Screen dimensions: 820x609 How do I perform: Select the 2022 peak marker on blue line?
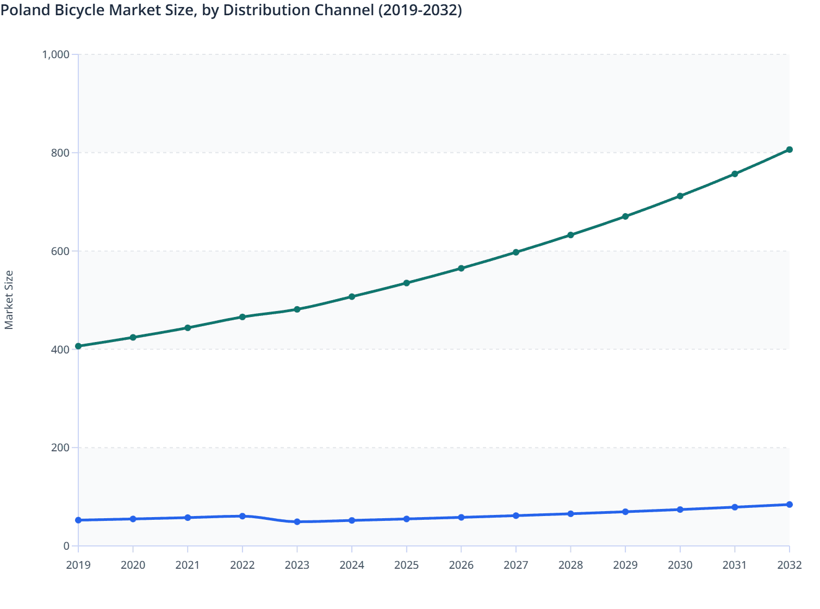[243, 515]
